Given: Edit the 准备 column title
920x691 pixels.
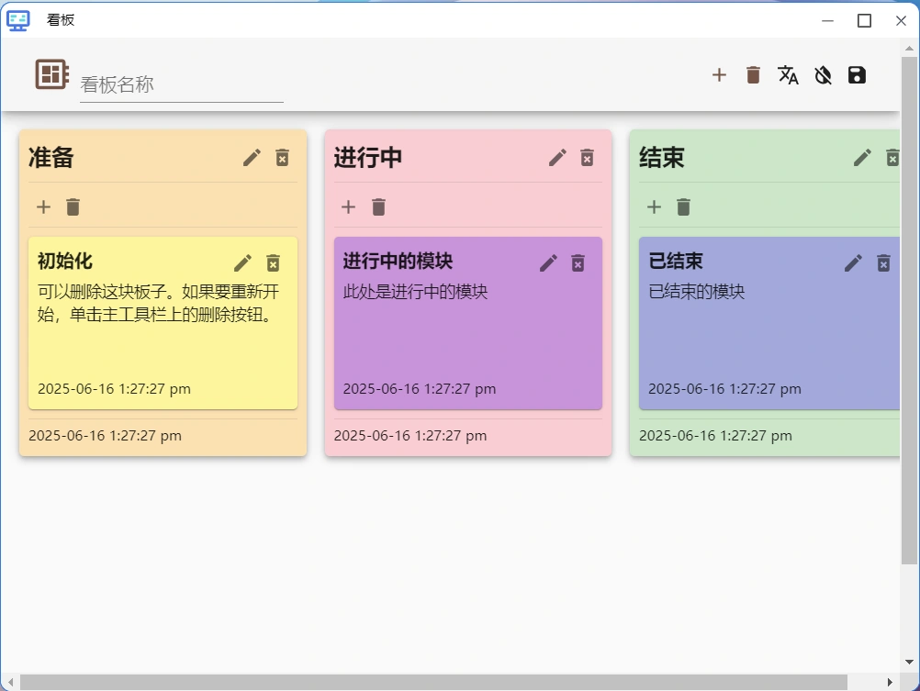Looking at the screenshot, I should tap(252, 158).
